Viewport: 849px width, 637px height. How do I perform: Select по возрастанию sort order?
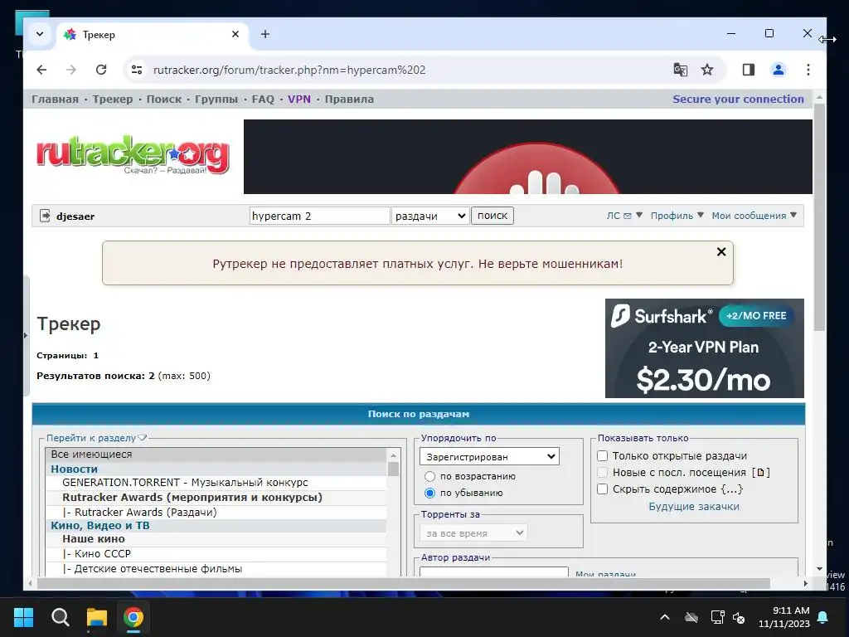430,477
